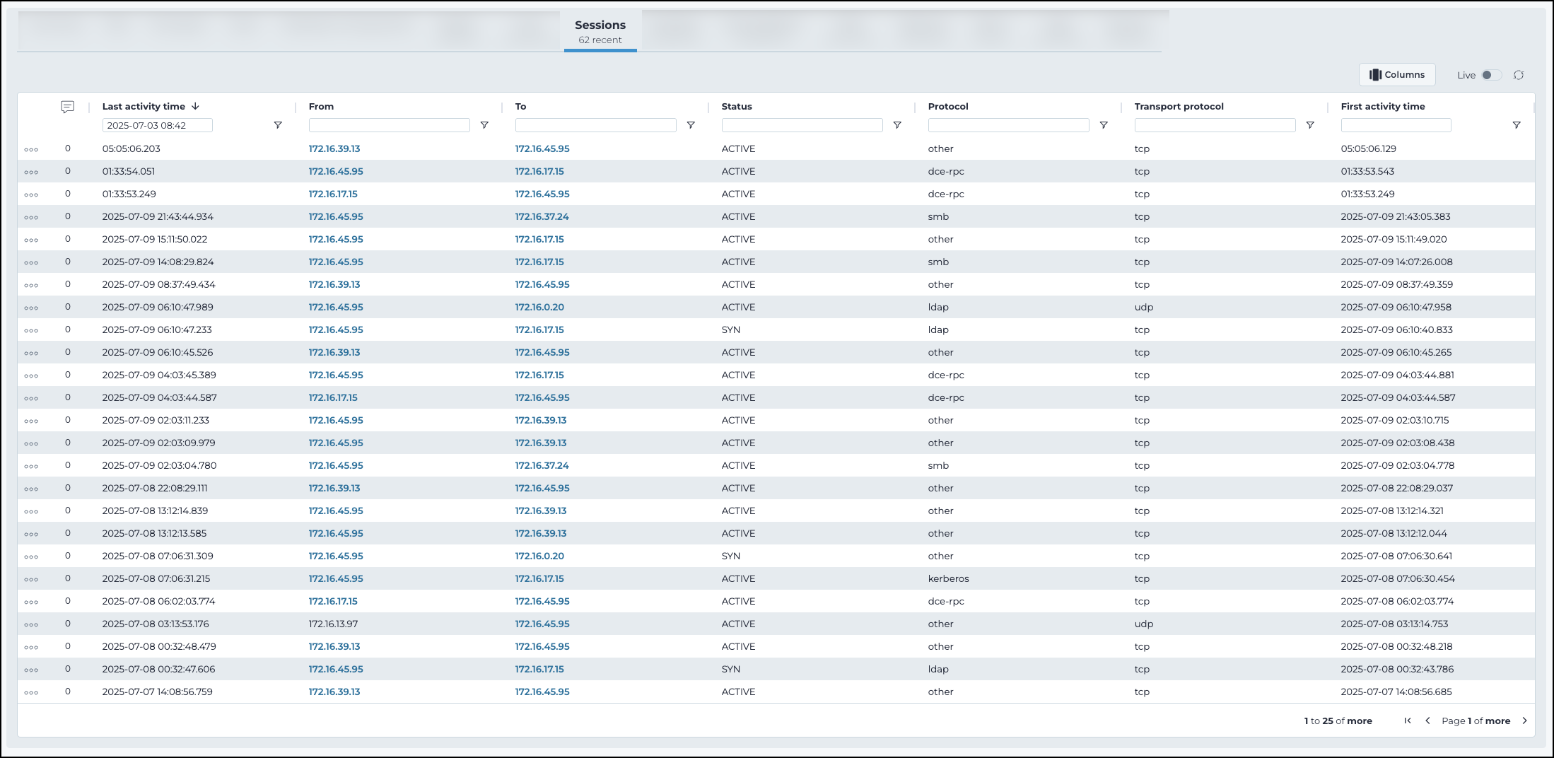Sort by the Protocol column header
This screenshot has height=758, width=1554.
(x=948, y=107)
